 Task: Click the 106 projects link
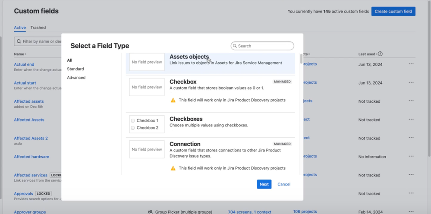pos(305,211)
